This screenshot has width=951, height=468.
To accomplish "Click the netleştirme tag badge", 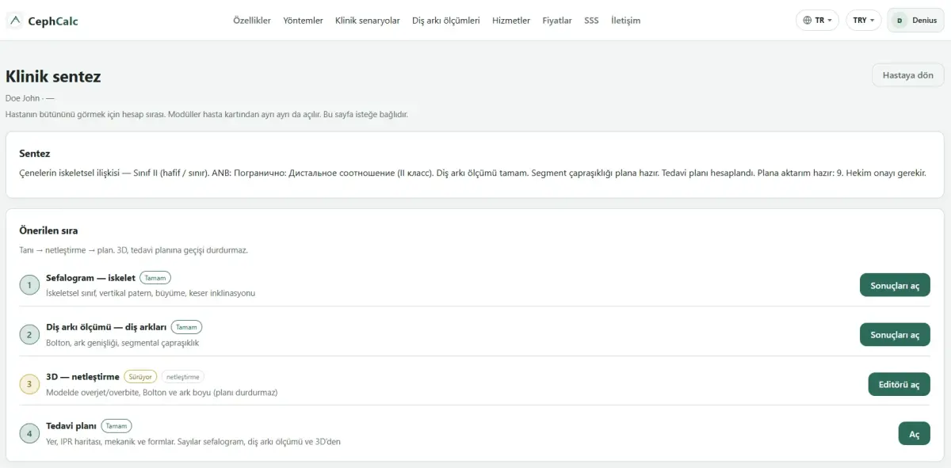I will [183, 377].
